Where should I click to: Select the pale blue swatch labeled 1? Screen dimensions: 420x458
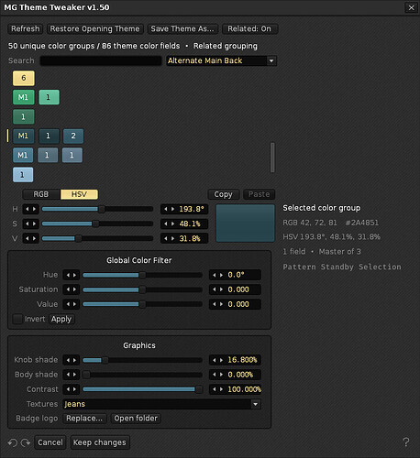pos(23,175)
